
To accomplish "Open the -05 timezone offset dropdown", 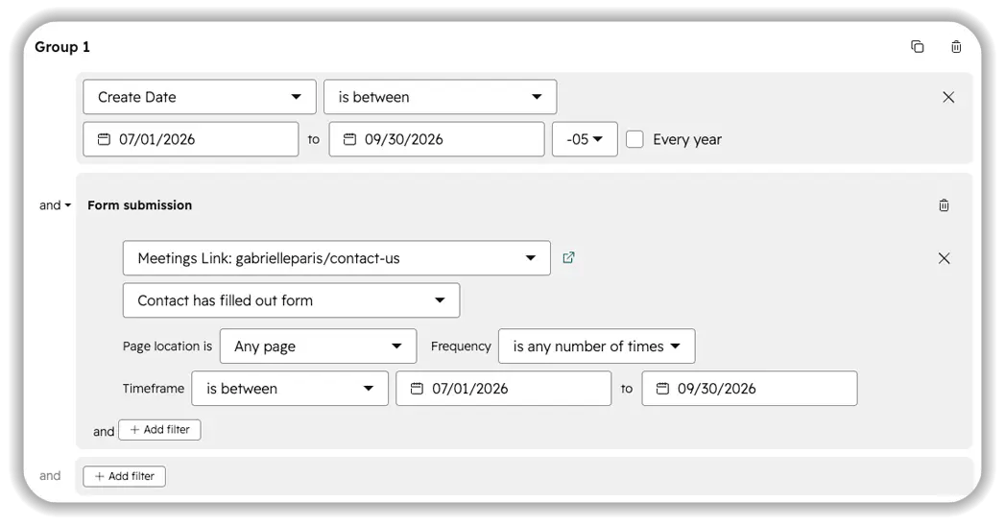I will [585, 139].
